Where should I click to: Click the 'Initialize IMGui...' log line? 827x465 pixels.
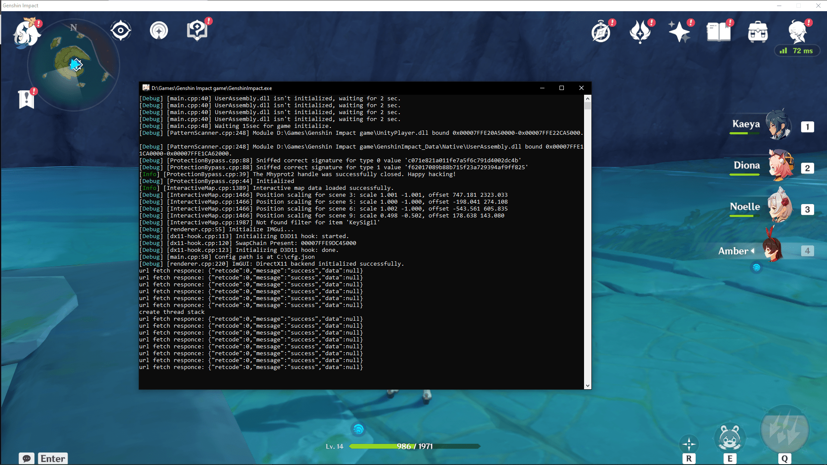pos(217,229)
